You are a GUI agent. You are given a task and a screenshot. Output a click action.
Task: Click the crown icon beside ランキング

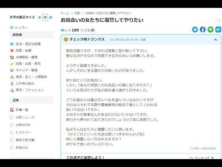point(191,158)
